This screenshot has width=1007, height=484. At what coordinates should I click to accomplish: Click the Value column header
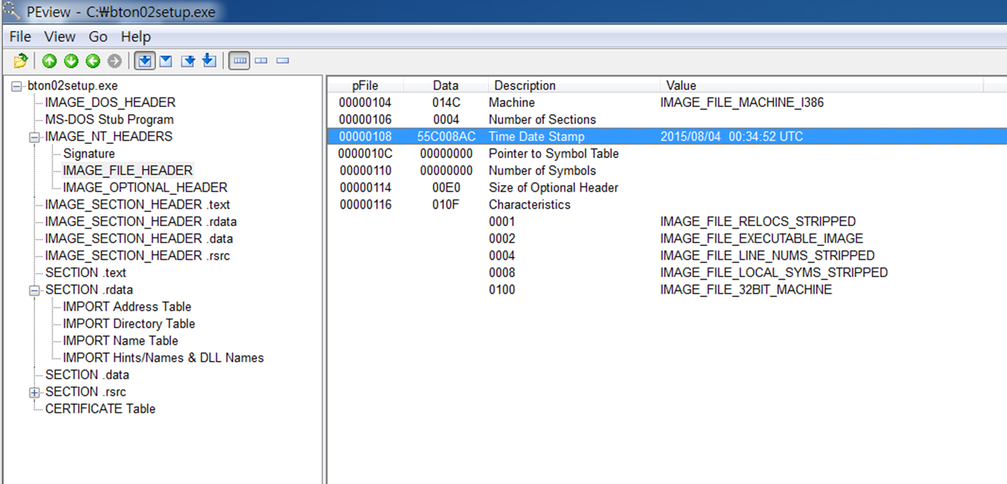point(821,85)
